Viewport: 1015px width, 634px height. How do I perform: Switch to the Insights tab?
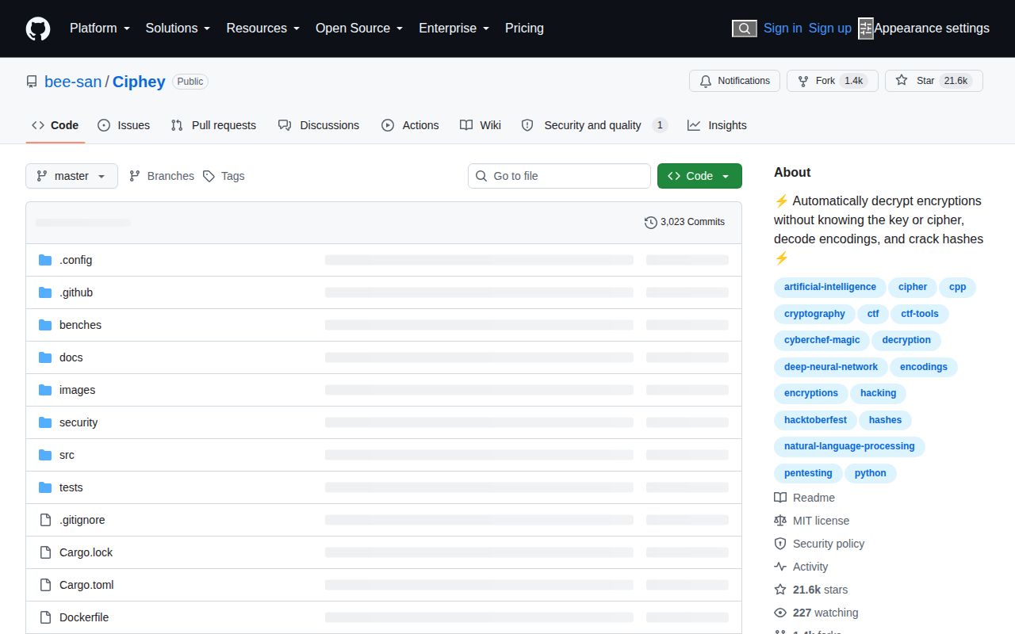coord(717,125)
